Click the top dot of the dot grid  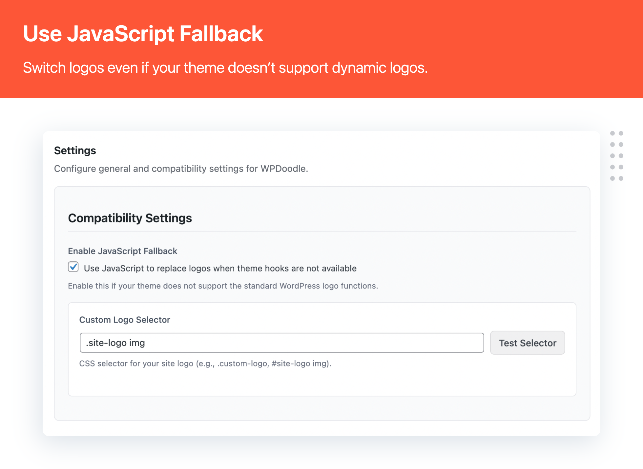point(612,133)
